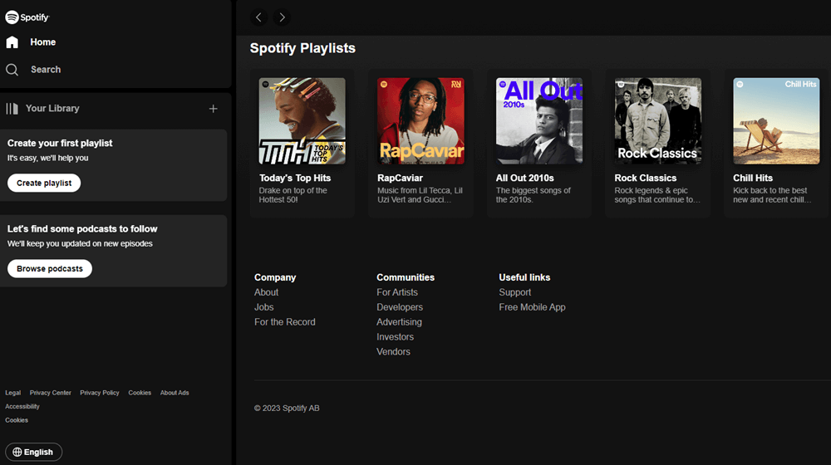Click the Browse podcasts button
831x465 pixels.
[x=50, y=268]
